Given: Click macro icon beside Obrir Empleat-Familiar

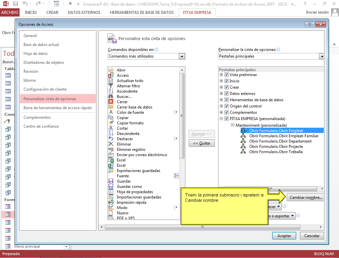Looking at the screenshot, I should (x=243, y=136).
